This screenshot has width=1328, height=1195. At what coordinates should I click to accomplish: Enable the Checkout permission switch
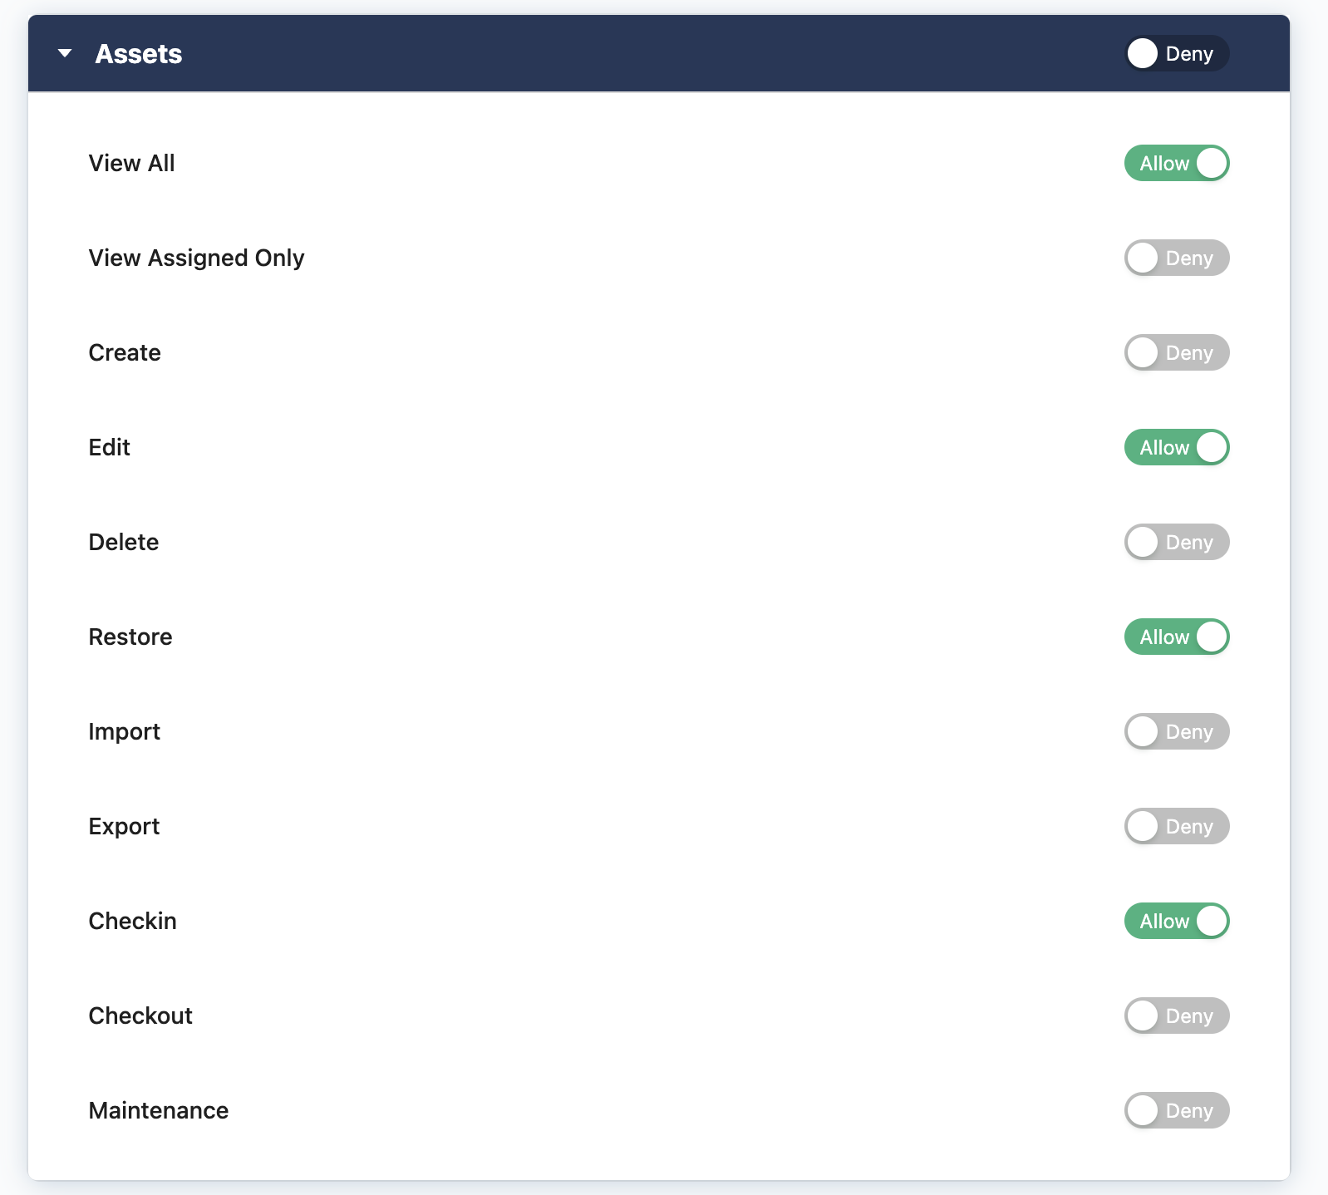pyautogui.click(x=1176, y=1016)
